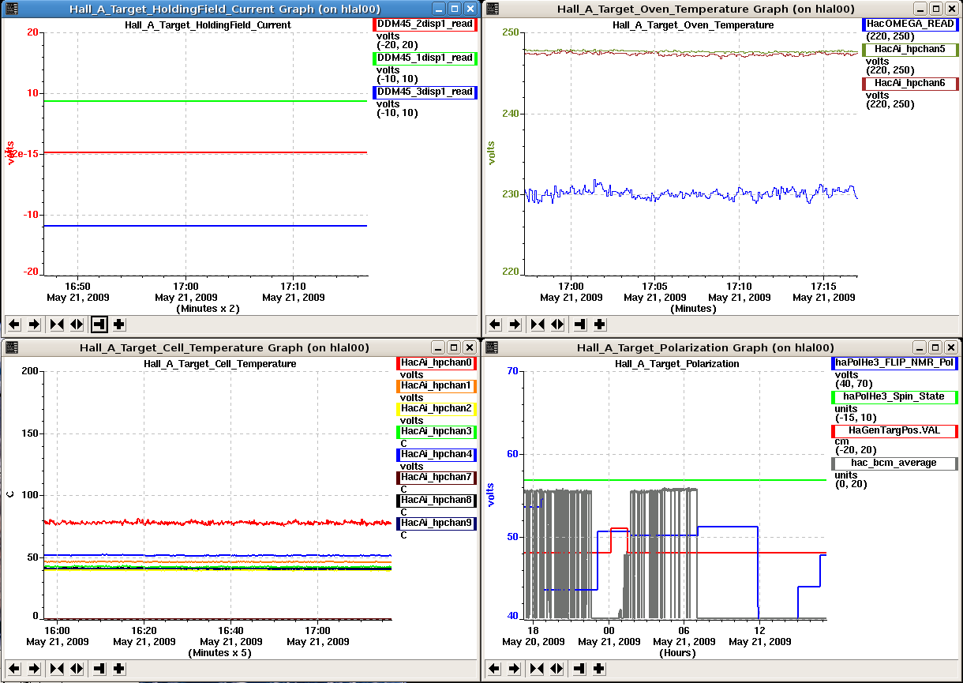This screenshot has width=963, height=683.
Task: Click the Hall_A_Target_Cell_Temperature plot title
Action: click(219, 364)
